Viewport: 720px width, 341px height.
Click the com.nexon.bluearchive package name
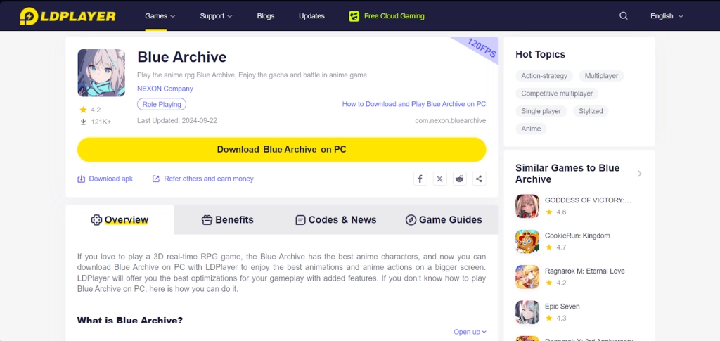pyautogui.click(x=451, y=121)
